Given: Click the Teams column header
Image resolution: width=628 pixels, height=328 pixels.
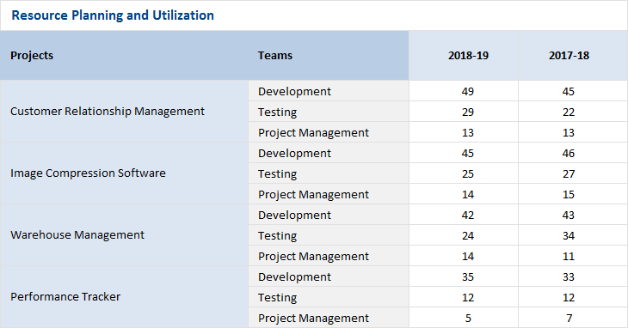Looking at the screenshot, I should tap(329, 56).
